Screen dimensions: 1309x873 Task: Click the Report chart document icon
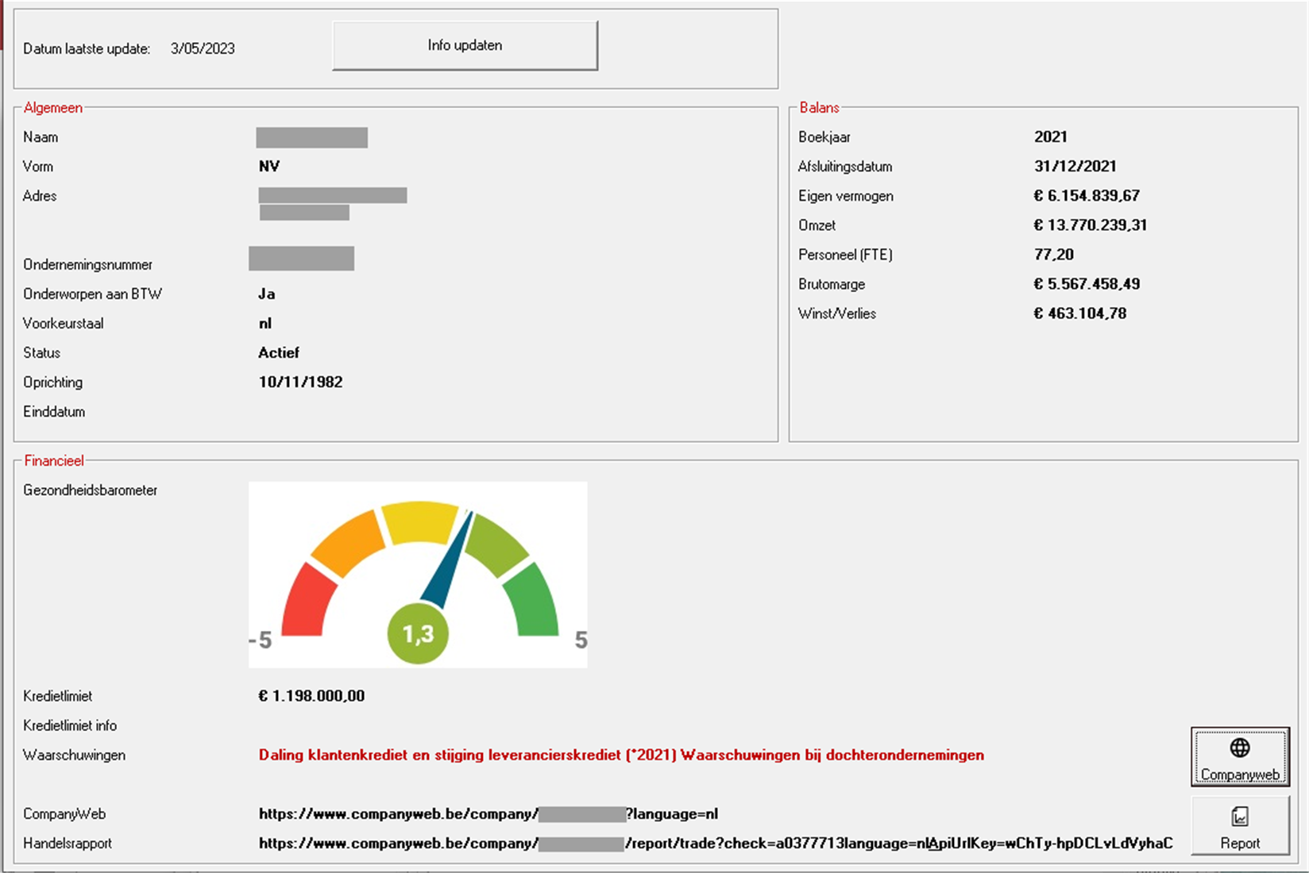(1239, 817)
